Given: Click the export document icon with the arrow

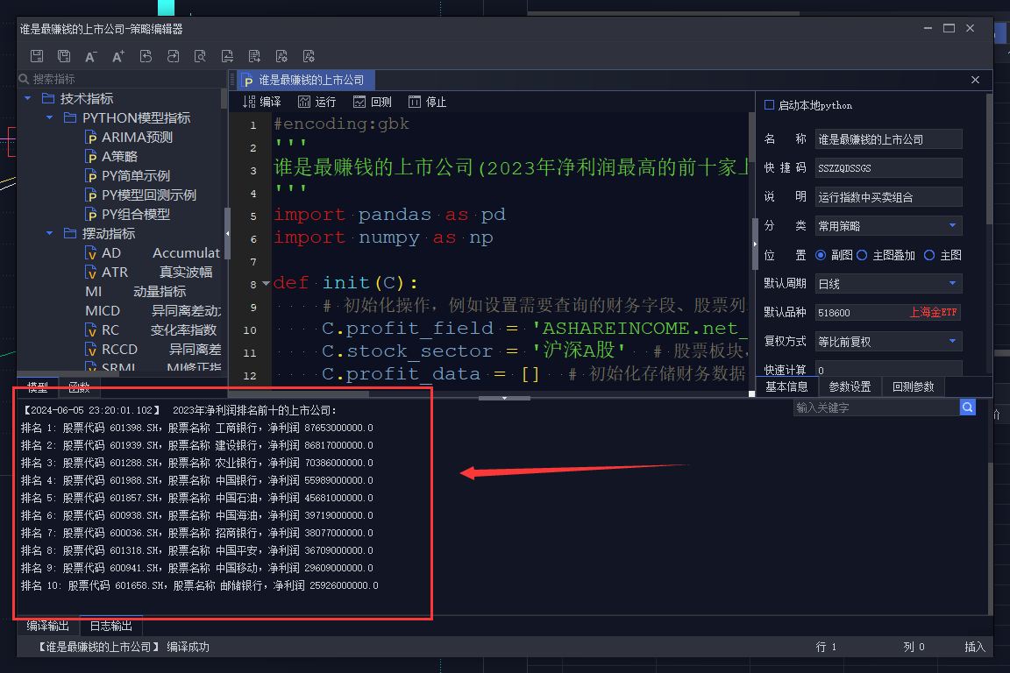Looking at the screenshot, I should pyautogui.click(x=254, y=56).
